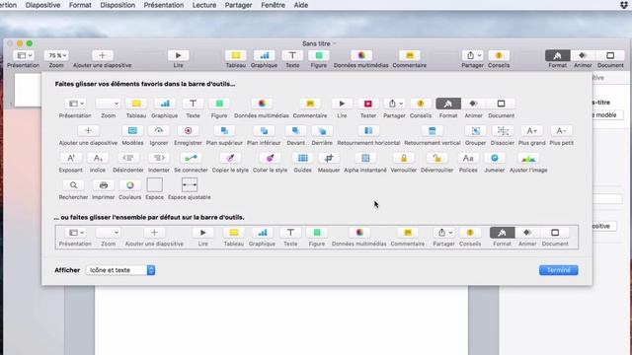Select the Guides icon
The height and width of the screenshot is (355, 632).
click(303, 158)
